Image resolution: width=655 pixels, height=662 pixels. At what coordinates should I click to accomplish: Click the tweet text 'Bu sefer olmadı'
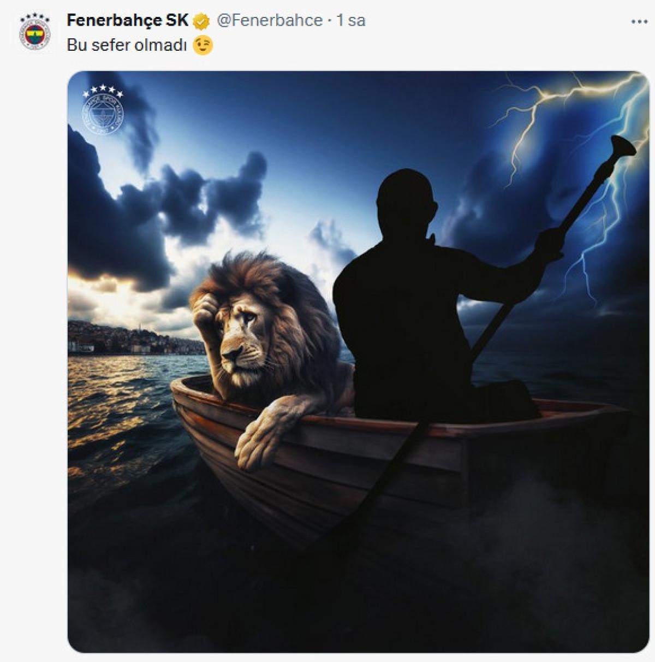click(x=127, y=45)
